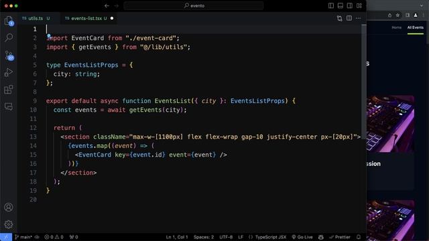Open the second event card image in browser
Screen dimensions: 429x241
(x=390, y=220)
